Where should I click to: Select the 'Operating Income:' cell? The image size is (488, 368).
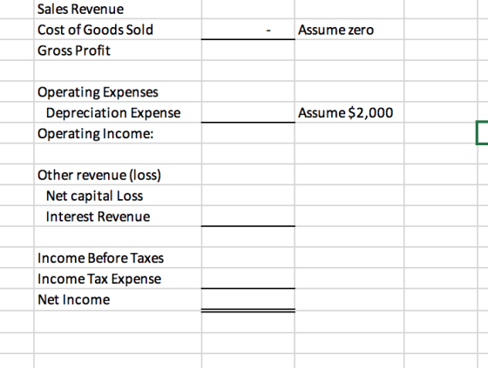click(x=118, y=133)
